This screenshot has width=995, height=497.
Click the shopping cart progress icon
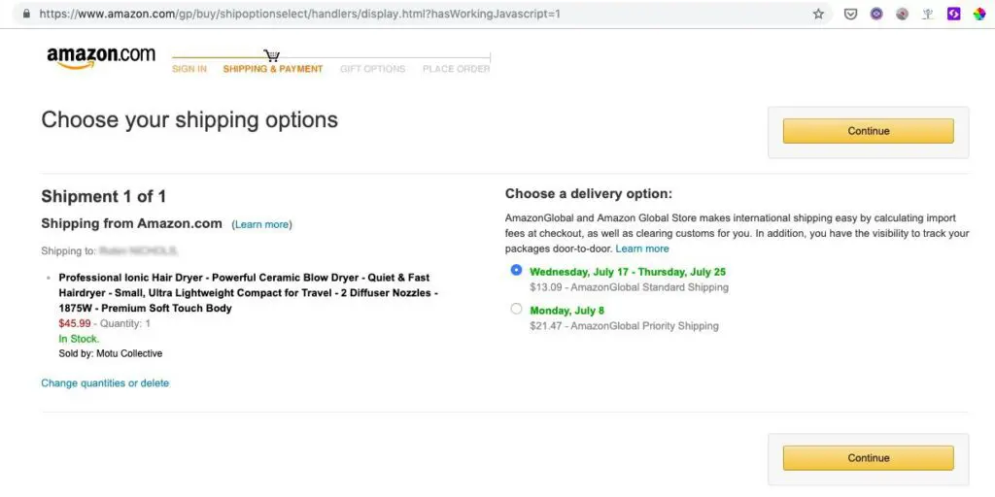272,56
